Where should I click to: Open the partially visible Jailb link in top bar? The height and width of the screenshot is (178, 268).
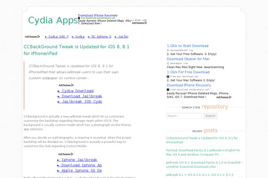pos(121,36)
